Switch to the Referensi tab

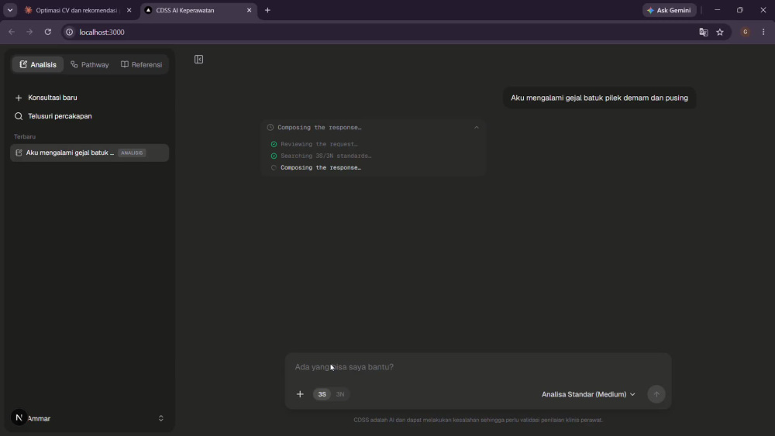click(141, 65)
